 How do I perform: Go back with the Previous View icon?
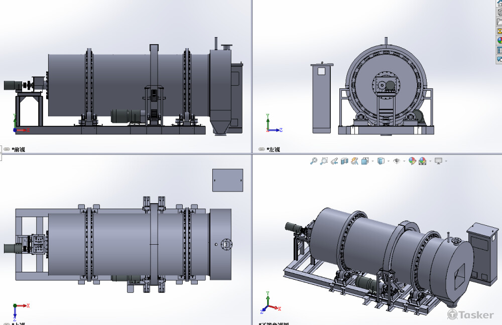click(334, 161)
